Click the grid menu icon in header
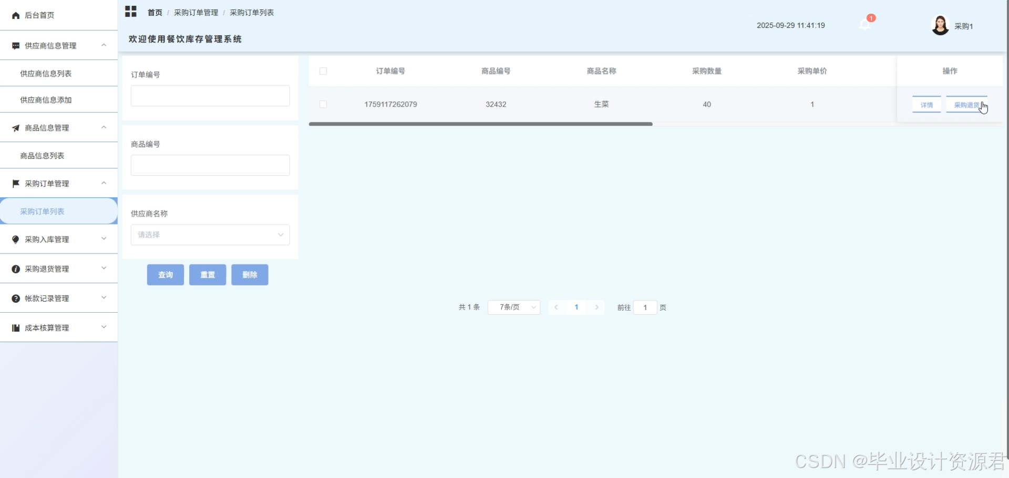 click(131, 12)
